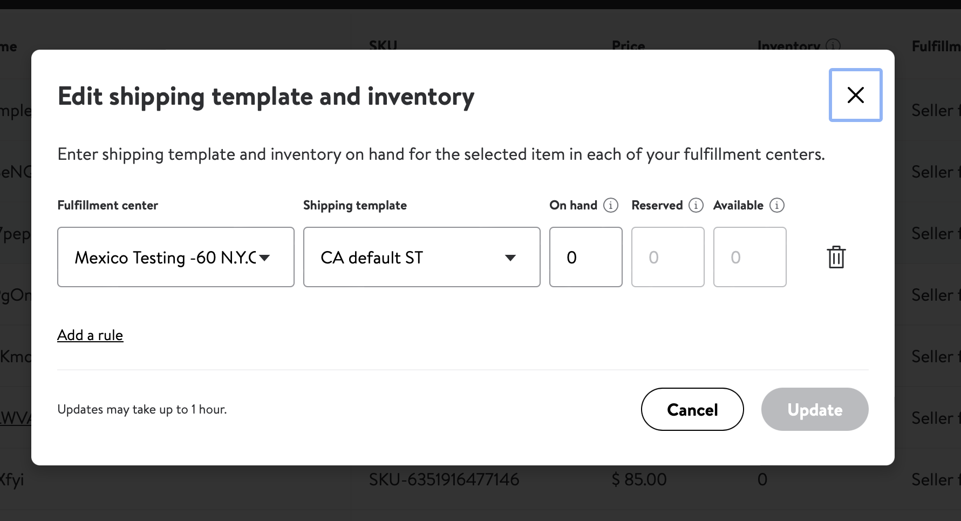Click the Reserved quantity field

pyautogui.click(x=668, y=257)
